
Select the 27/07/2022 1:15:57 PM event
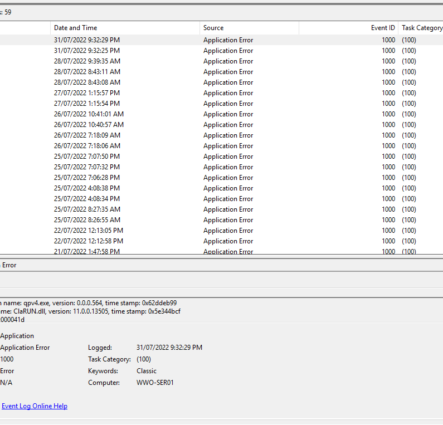click(x=87, y=93)
